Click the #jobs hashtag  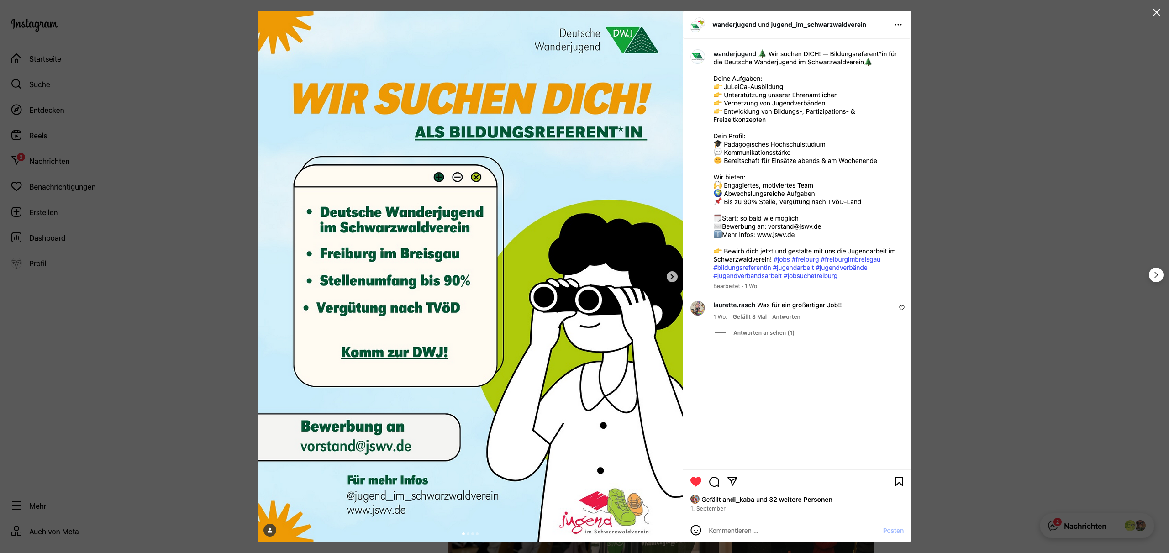[781, 259]
